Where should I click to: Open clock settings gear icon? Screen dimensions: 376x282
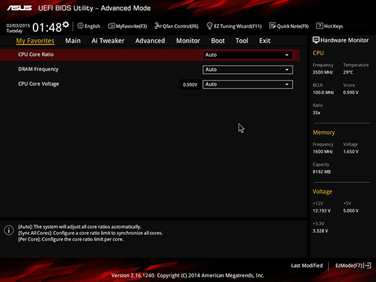click(66, 25)
